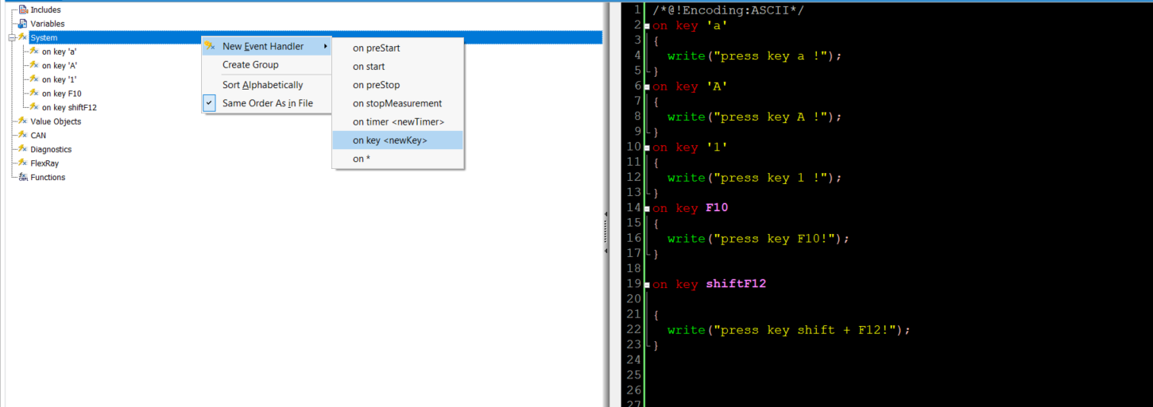Click code line on key F10
This screenshot has width=1153, height=407.
point(690,208)
